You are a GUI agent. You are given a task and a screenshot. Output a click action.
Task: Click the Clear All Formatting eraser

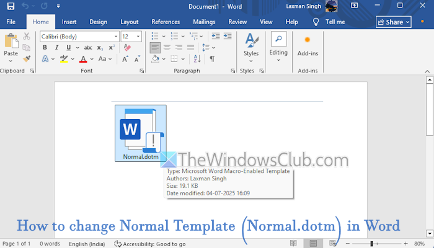tap(127, 48)
